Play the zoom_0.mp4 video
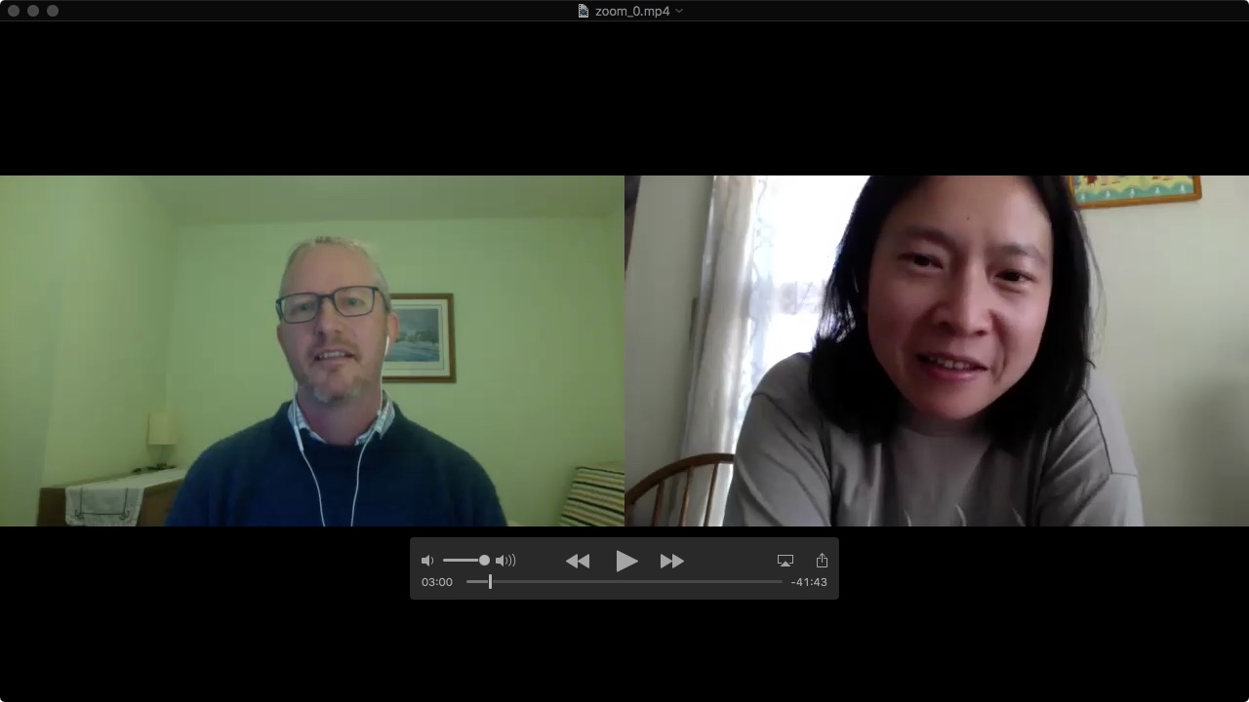This screenshot has height=702, width=1249. [x=626, y=561]
